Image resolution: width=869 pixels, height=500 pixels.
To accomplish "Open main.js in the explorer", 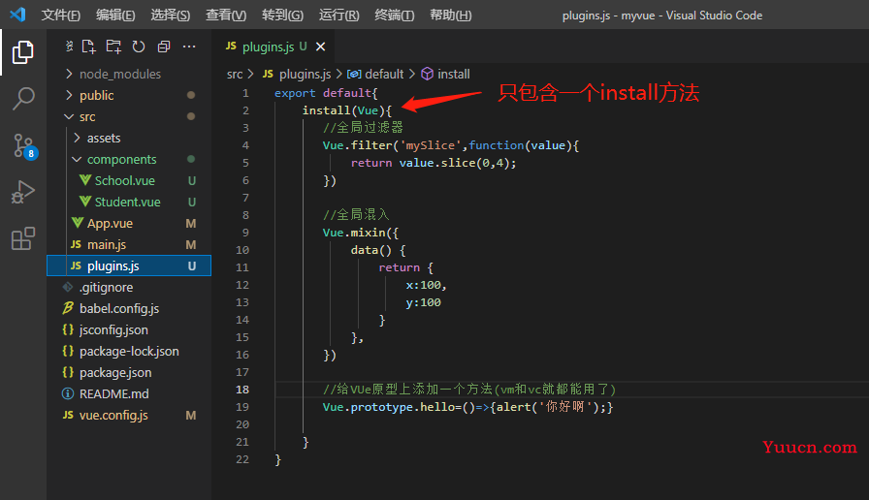I will pos(129,245).
